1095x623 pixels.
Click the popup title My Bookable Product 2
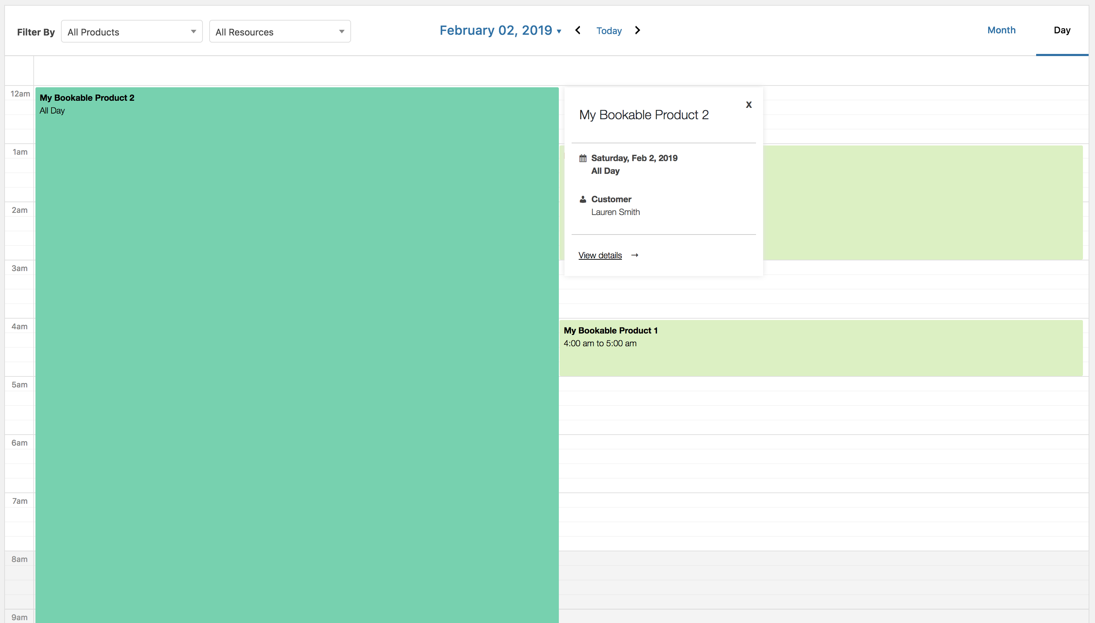[644, 115]
